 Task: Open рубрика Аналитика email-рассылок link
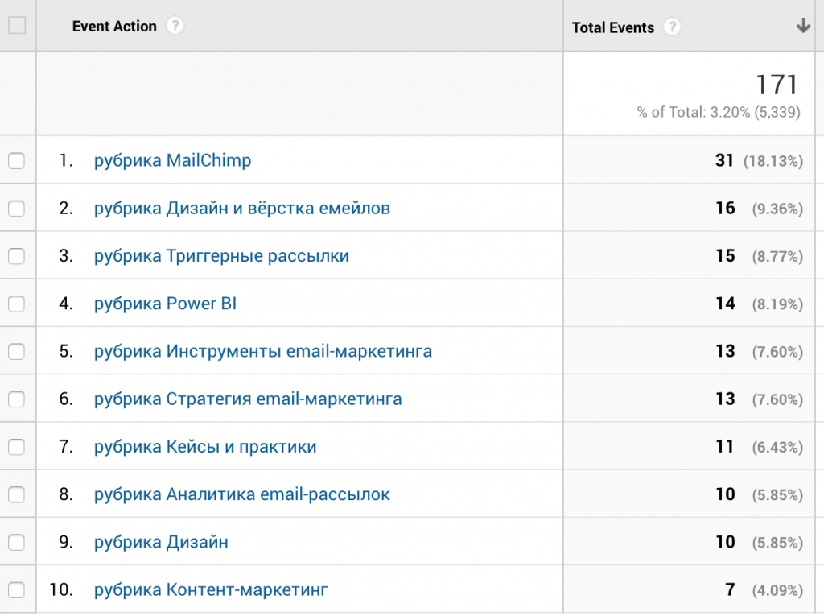pyautogui.click(x=241, y=494)
